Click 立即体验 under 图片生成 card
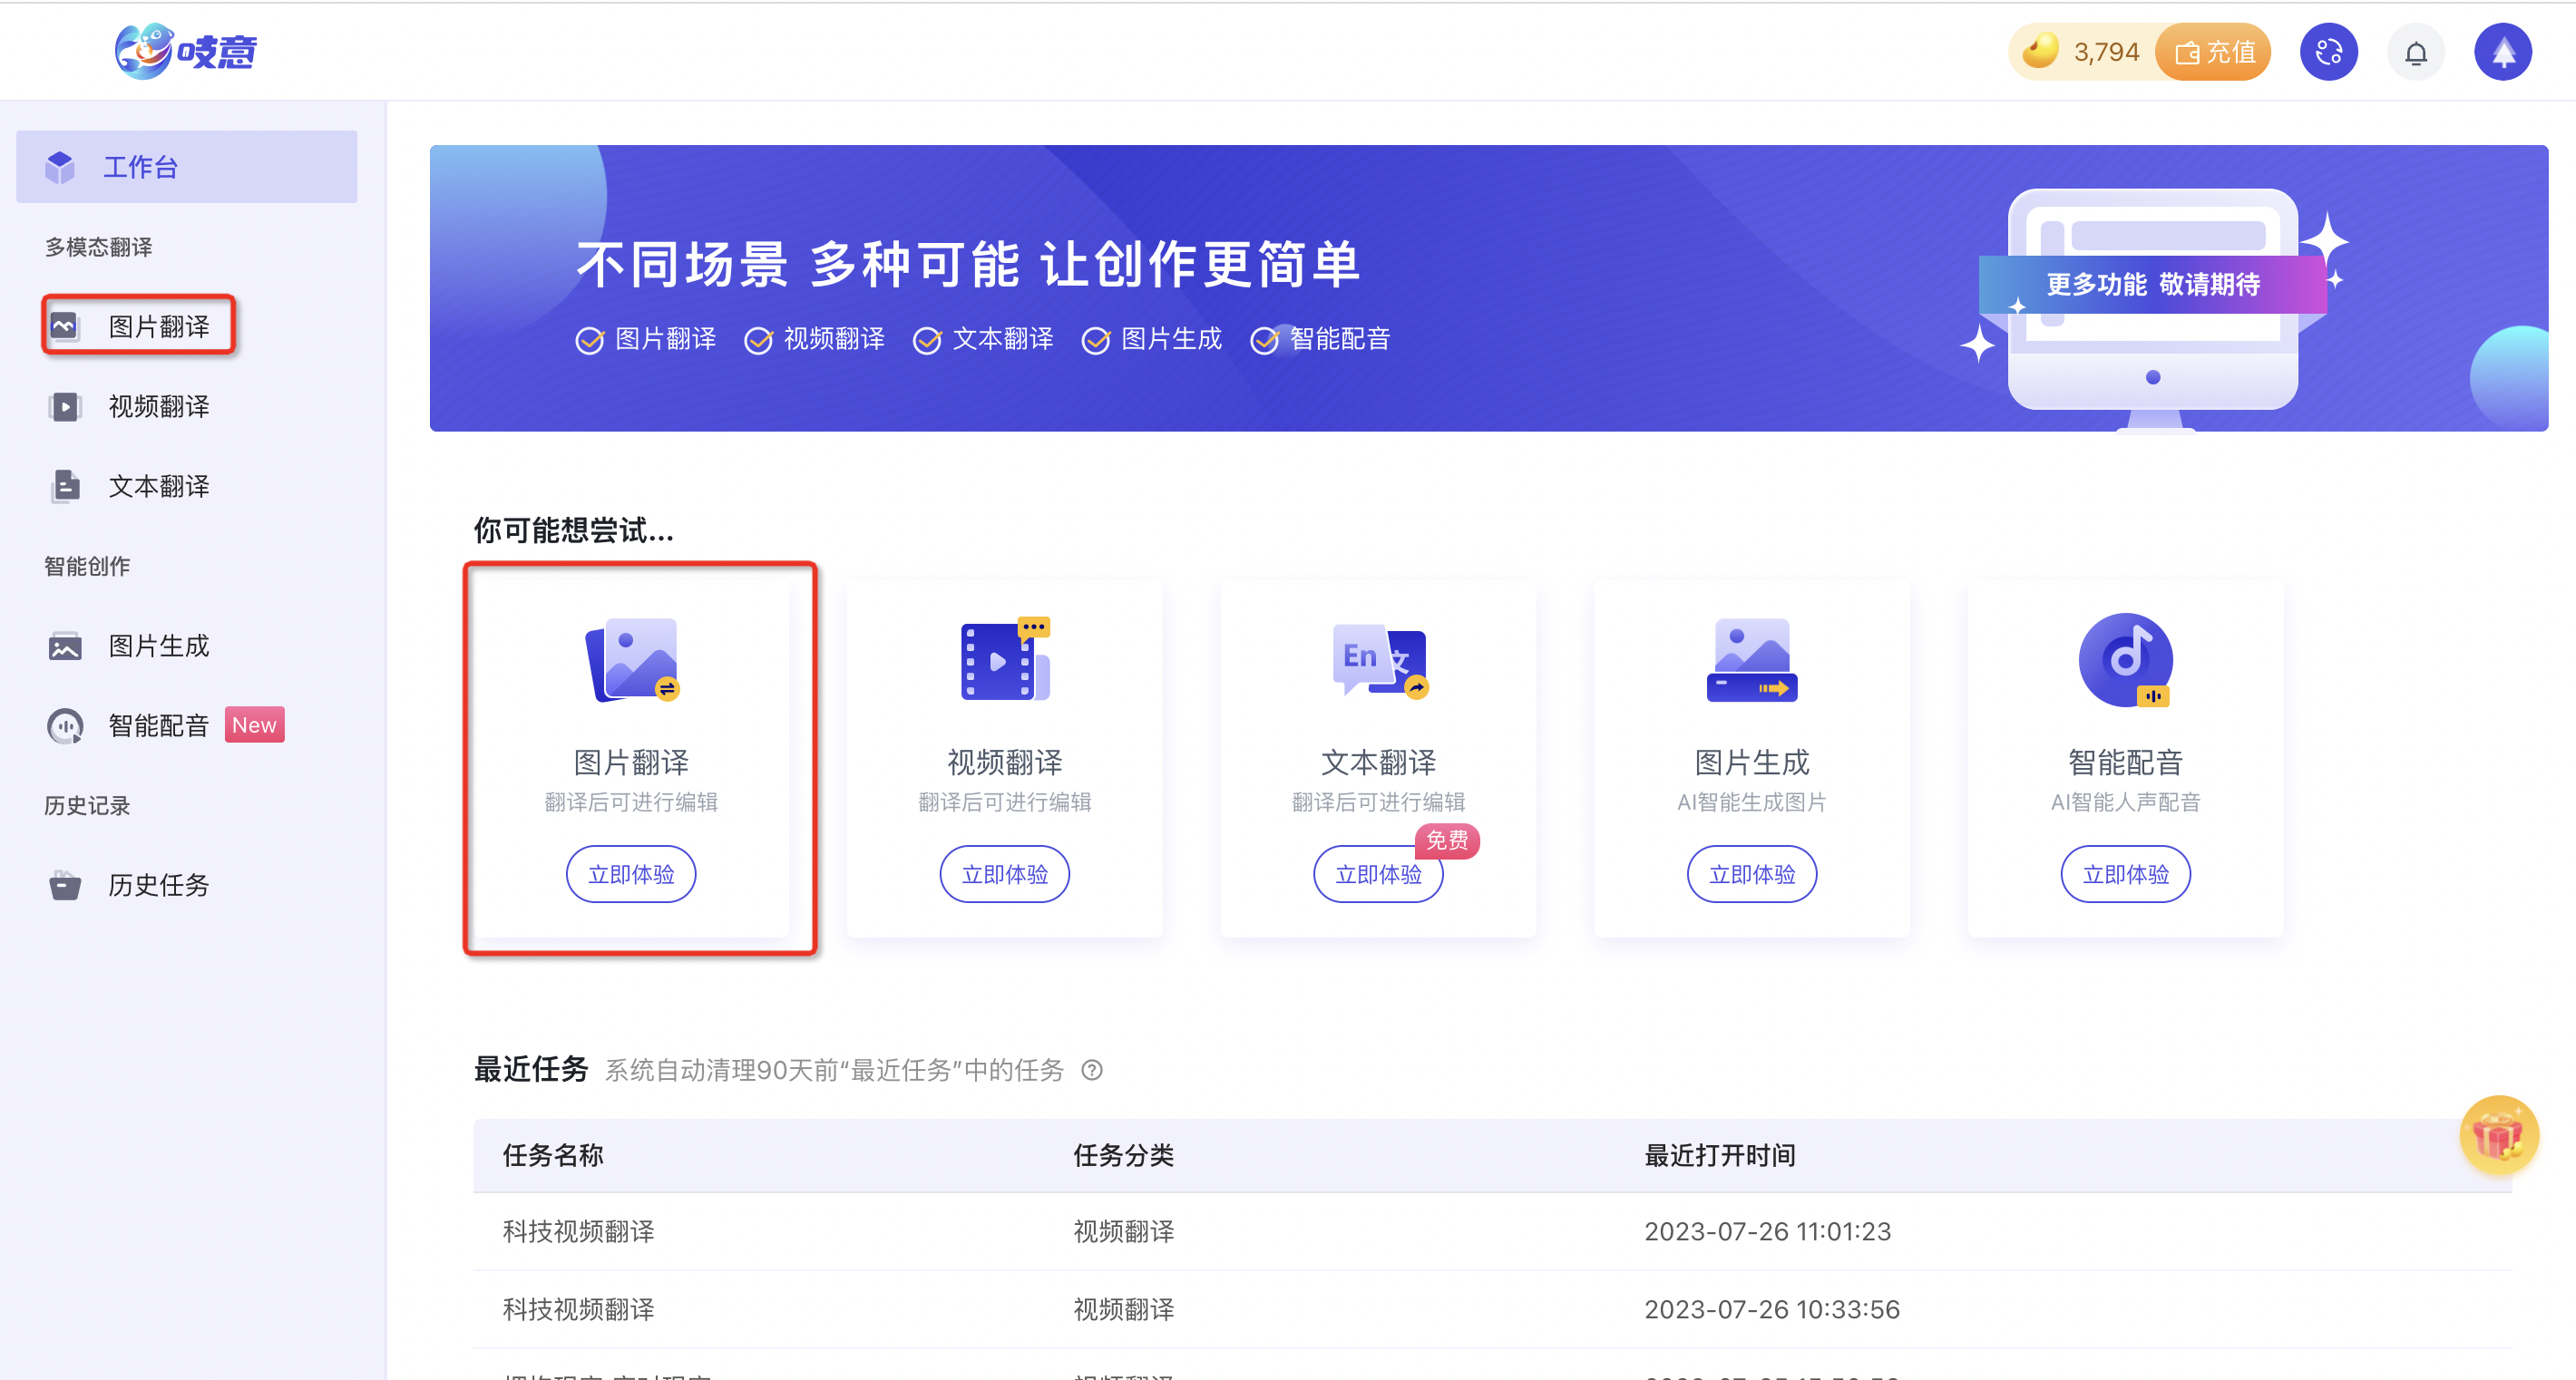The width and height of the screenshot is (2576, 1380). point(1751,874)
